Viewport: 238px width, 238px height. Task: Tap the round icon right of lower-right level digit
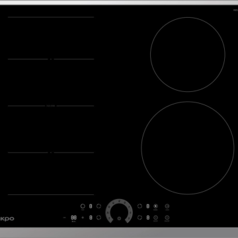click(155, 218)
